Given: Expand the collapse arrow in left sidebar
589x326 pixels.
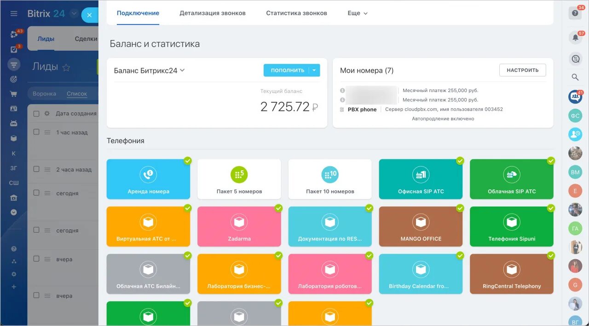Looking at the screenshot, I should 14,212.
